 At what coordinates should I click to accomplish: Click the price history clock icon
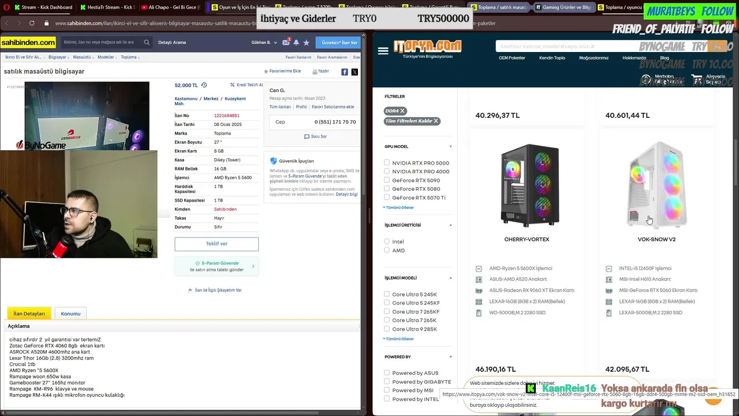204,85
